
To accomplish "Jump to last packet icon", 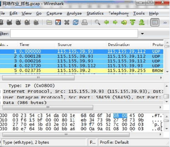I will pos(142,22).
